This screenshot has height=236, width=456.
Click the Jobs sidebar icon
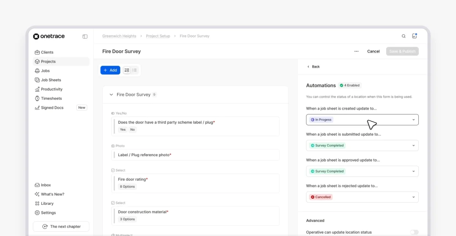(x=37, y=71)
